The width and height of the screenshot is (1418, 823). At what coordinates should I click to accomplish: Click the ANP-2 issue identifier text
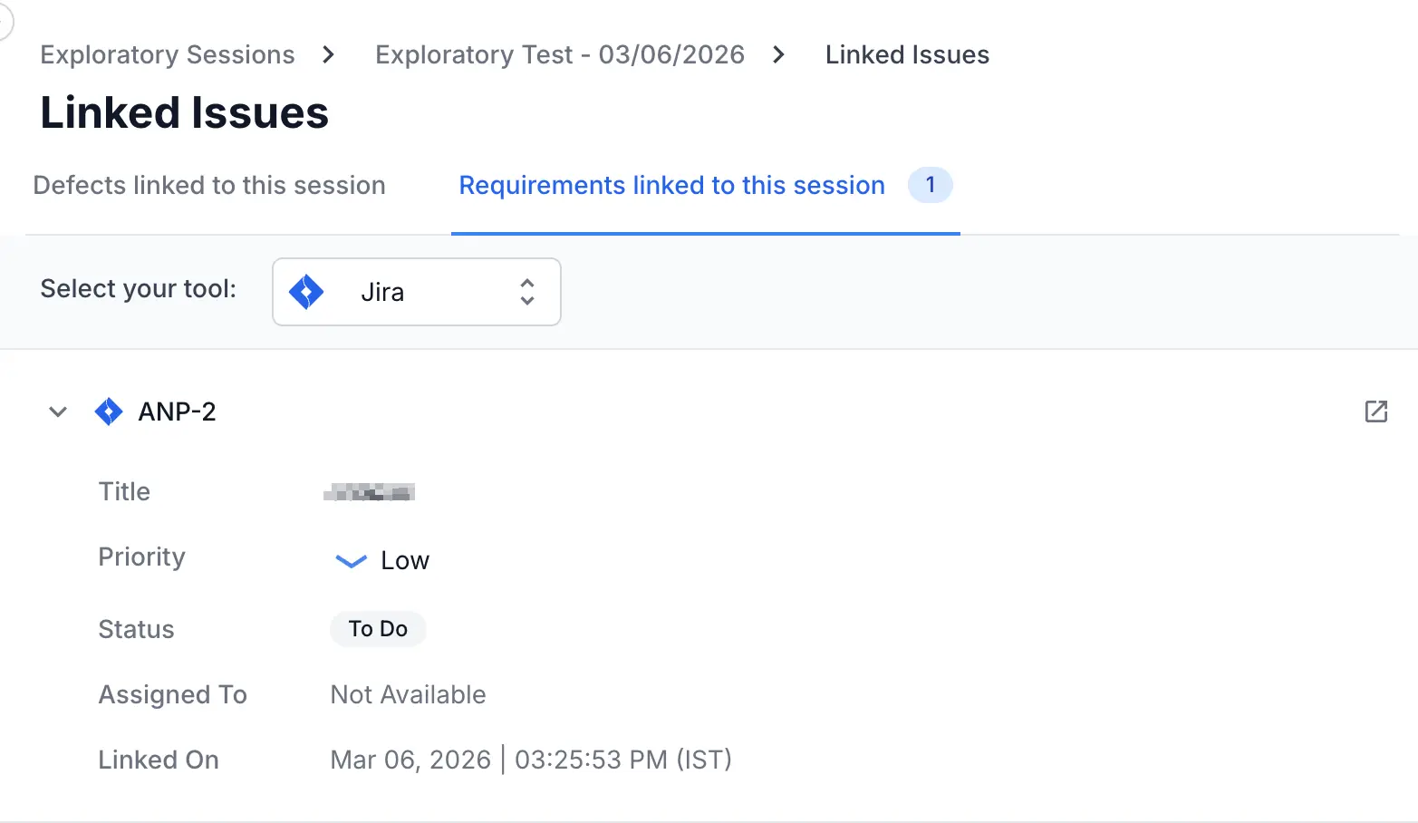point(178,411)
